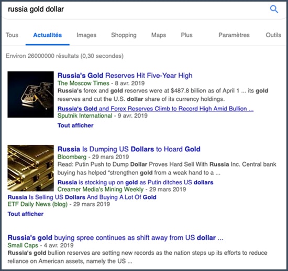Click 'Sputnik International' source name
The image size is (288, 271).
click(x=85, y=116)
